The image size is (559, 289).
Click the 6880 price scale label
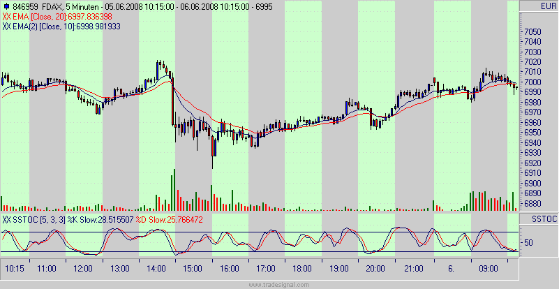(532, 203)
